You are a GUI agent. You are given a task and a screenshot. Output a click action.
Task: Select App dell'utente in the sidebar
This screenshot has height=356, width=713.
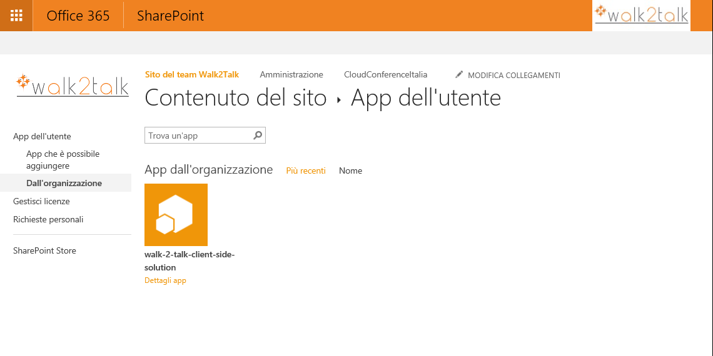point(42,136)
